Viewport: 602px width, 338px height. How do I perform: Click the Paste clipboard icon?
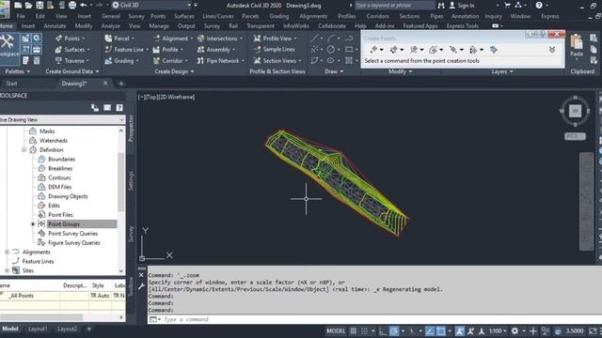(x=577, y=42)
